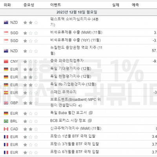
Task: Click the 중요성 column header
Action: pyautogui.click(x=29, y=5)
